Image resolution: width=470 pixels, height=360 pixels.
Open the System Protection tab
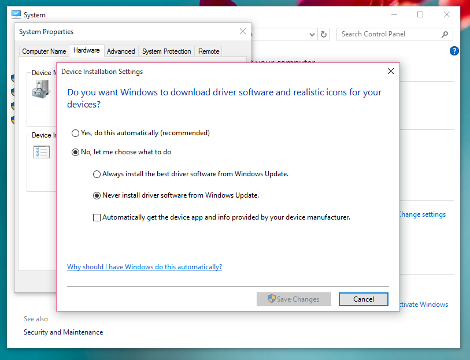click(166, 51)
